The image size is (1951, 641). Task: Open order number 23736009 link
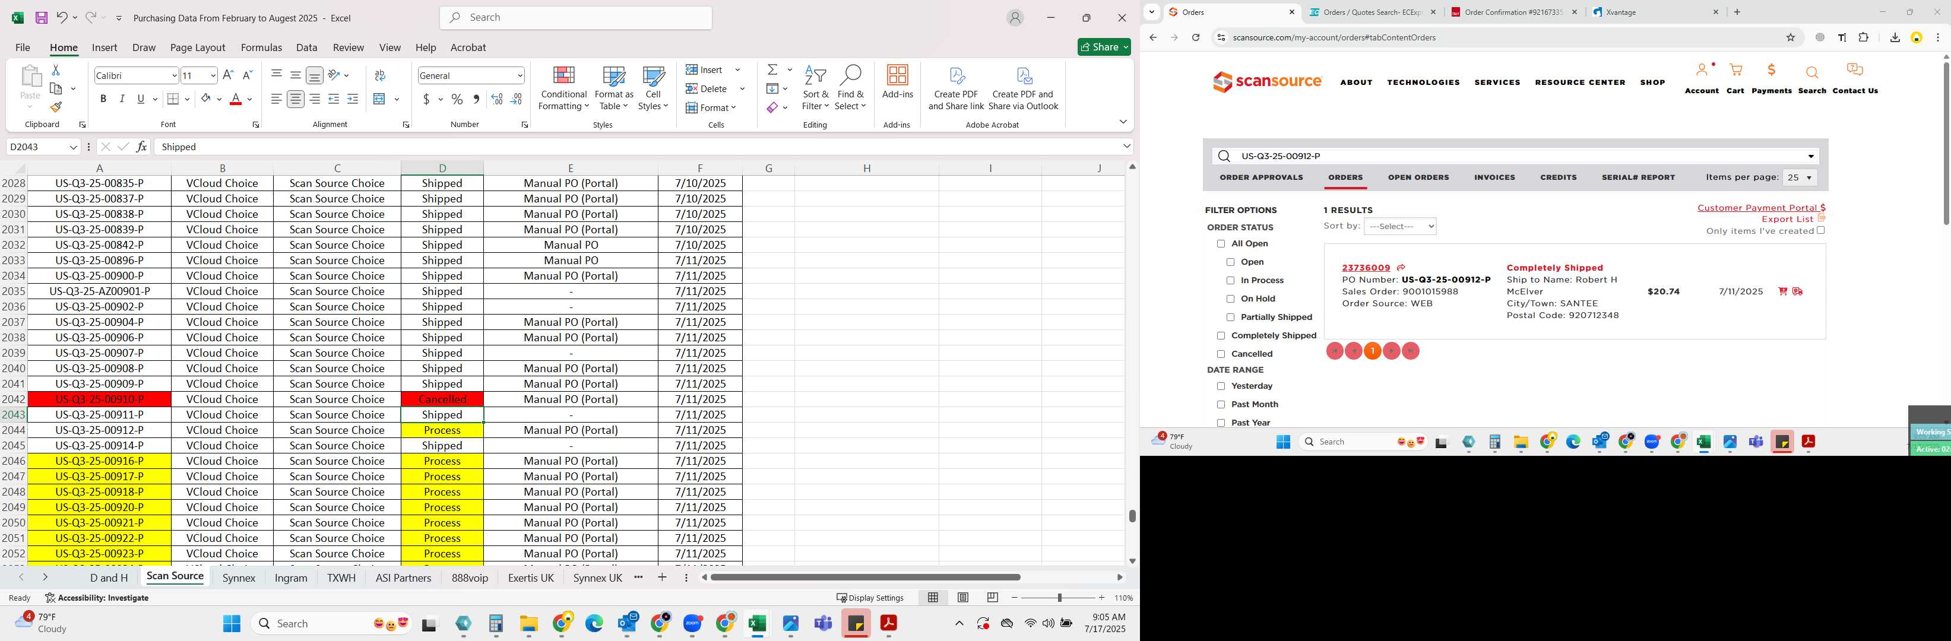coord(1366,268)
